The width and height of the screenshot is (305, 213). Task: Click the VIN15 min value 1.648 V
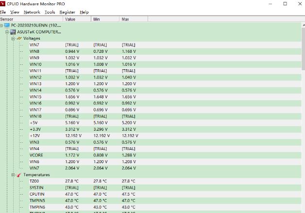coord(101,97)
